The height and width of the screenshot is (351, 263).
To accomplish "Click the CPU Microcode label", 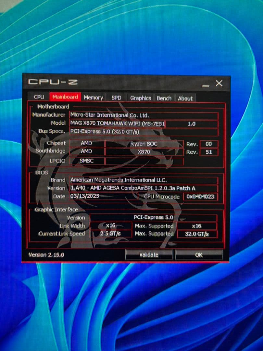I will [162, 197].
